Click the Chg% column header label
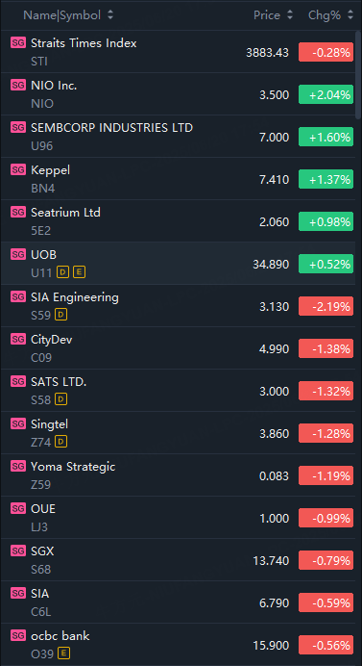Screen dimensions: 362x666 325,15
